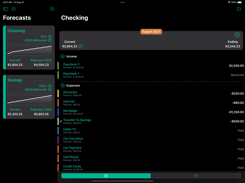This screenshot has width=245, height=183.
Task: Open the Car Insurance expense
Action: coord(151,140)
